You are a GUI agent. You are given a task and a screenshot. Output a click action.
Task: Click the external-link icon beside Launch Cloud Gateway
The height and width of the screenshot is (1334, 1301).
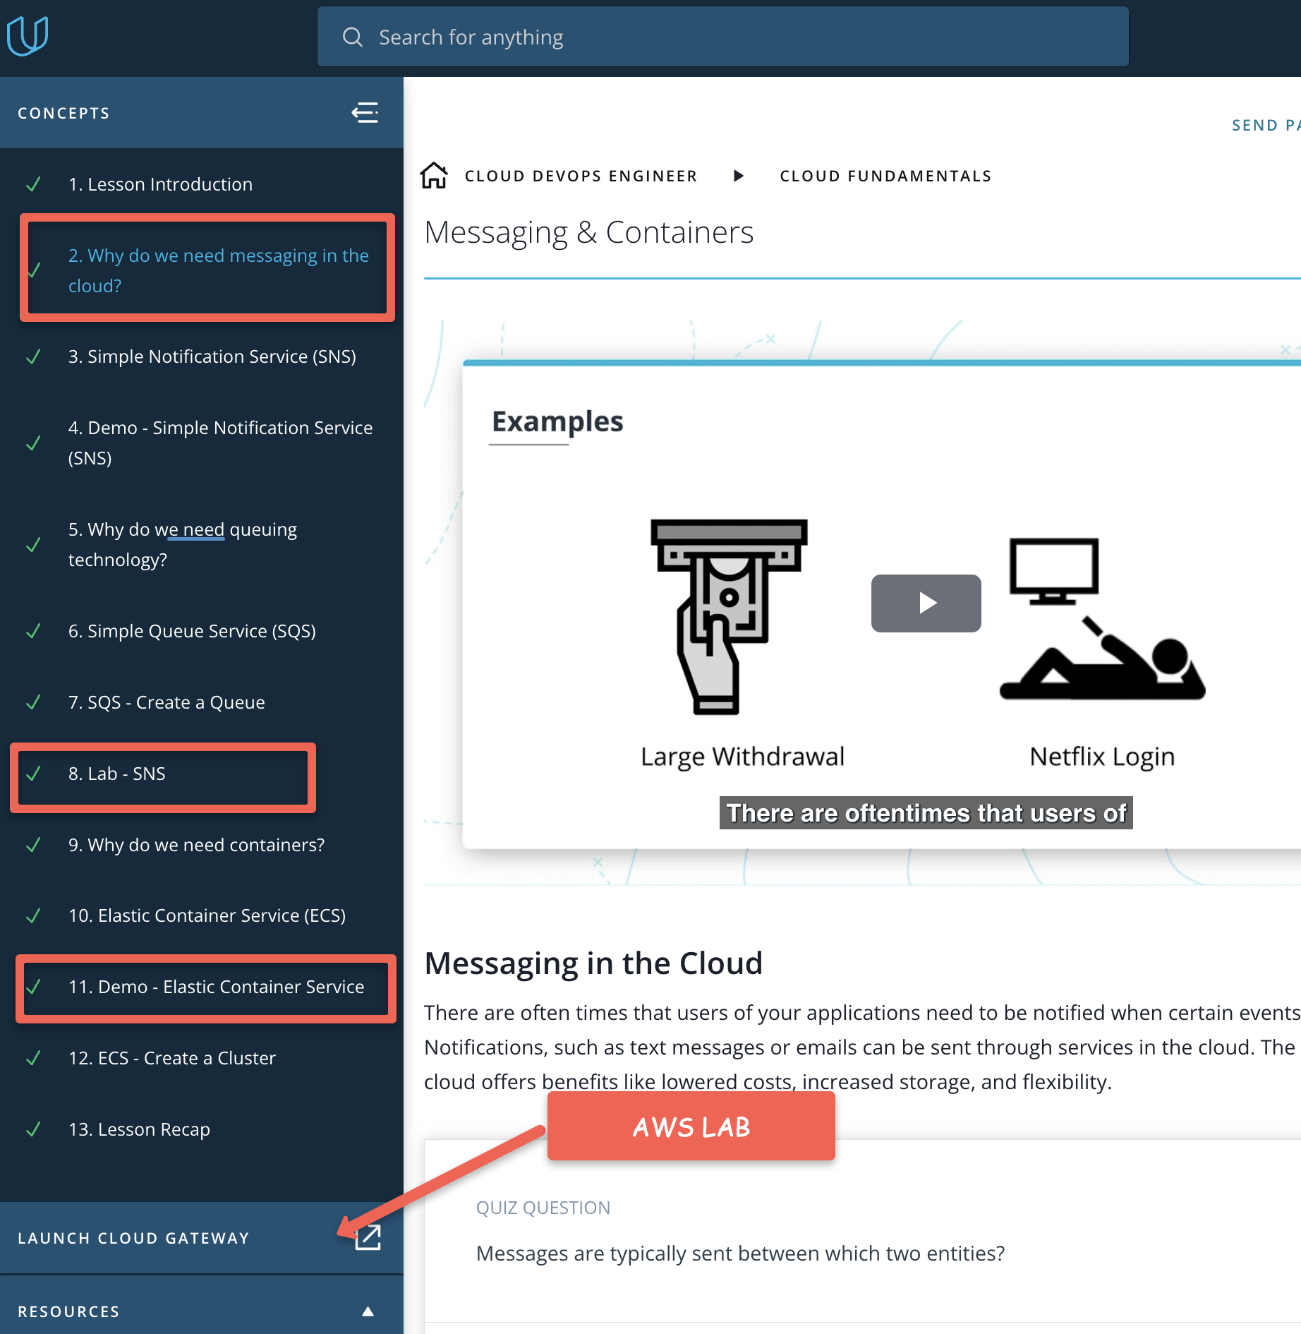coord(369,1237)
